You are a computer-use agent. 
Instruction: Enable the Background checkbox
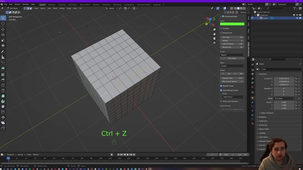pos(221,33)
